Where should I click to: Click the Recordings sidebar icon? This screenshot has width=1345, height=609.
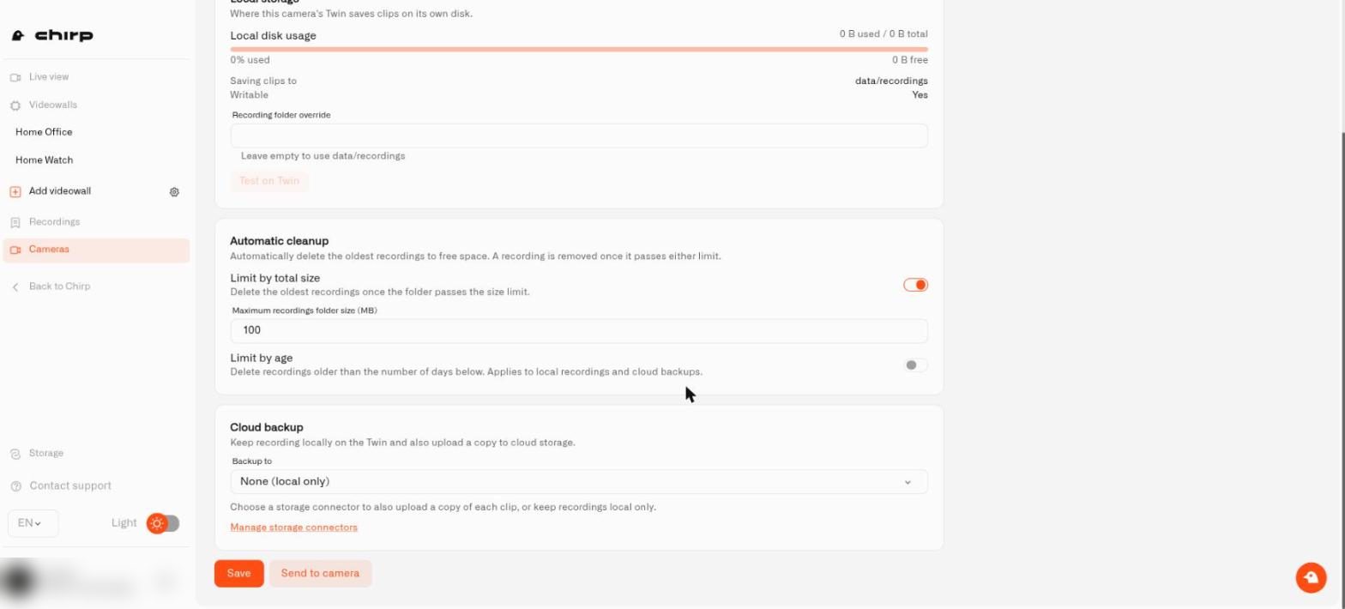click(x=15, y=222)
